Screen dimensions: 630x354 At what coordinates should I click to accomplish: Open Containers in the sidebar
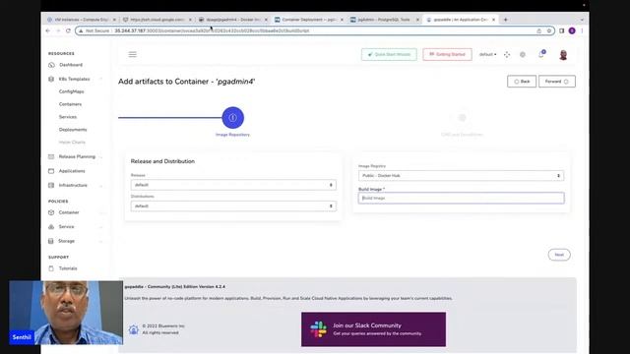(70, 104)
